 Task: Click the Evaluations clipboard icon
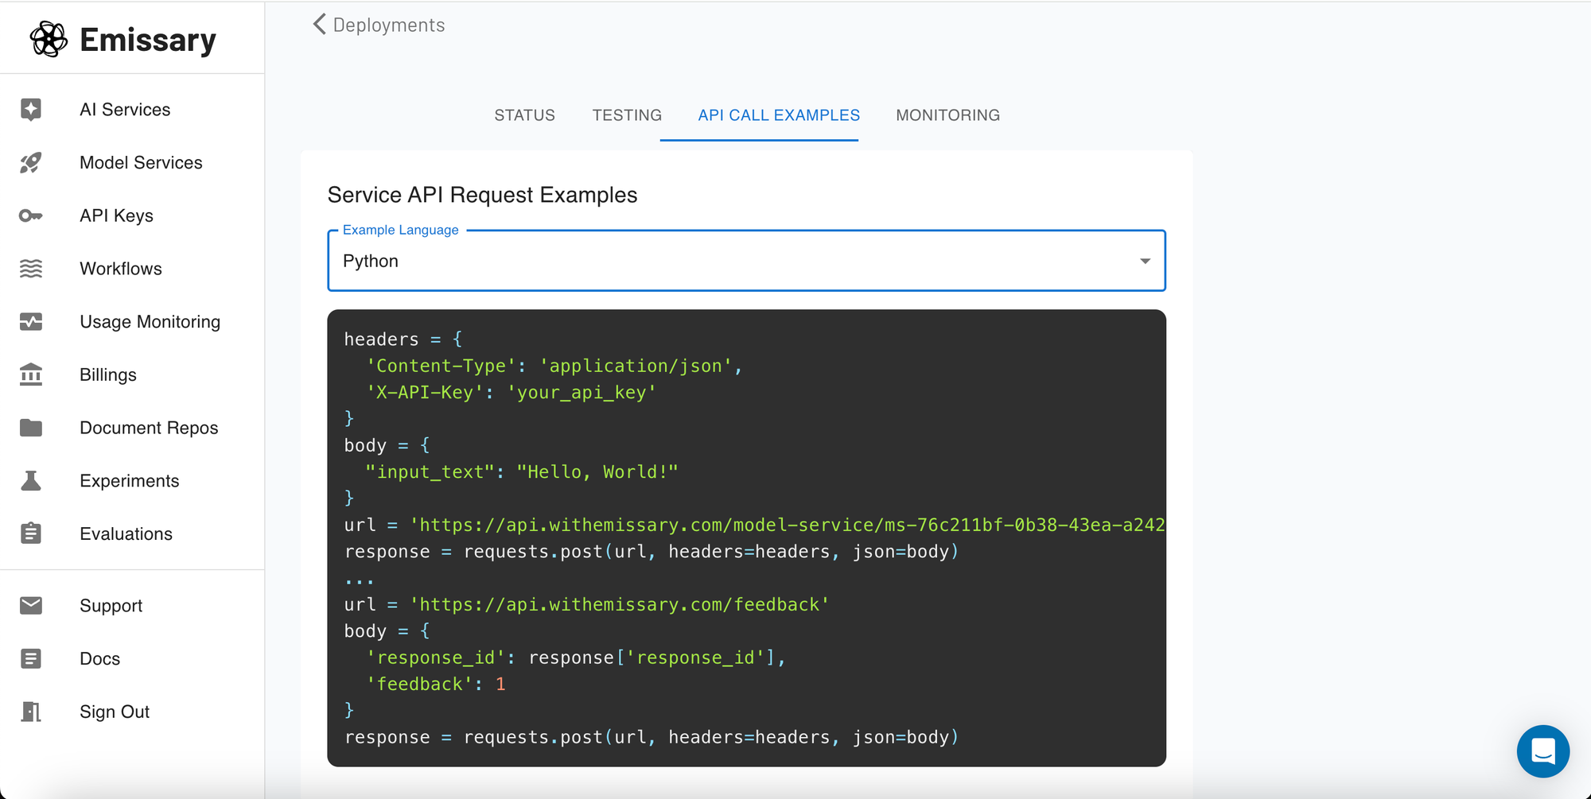click(31, 533)
